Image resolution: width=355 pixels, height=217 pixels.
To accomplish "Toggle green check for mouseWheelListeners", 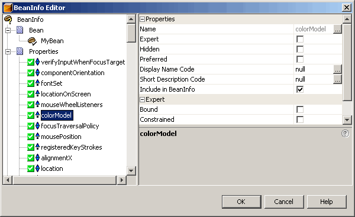I will click(31, 105).
